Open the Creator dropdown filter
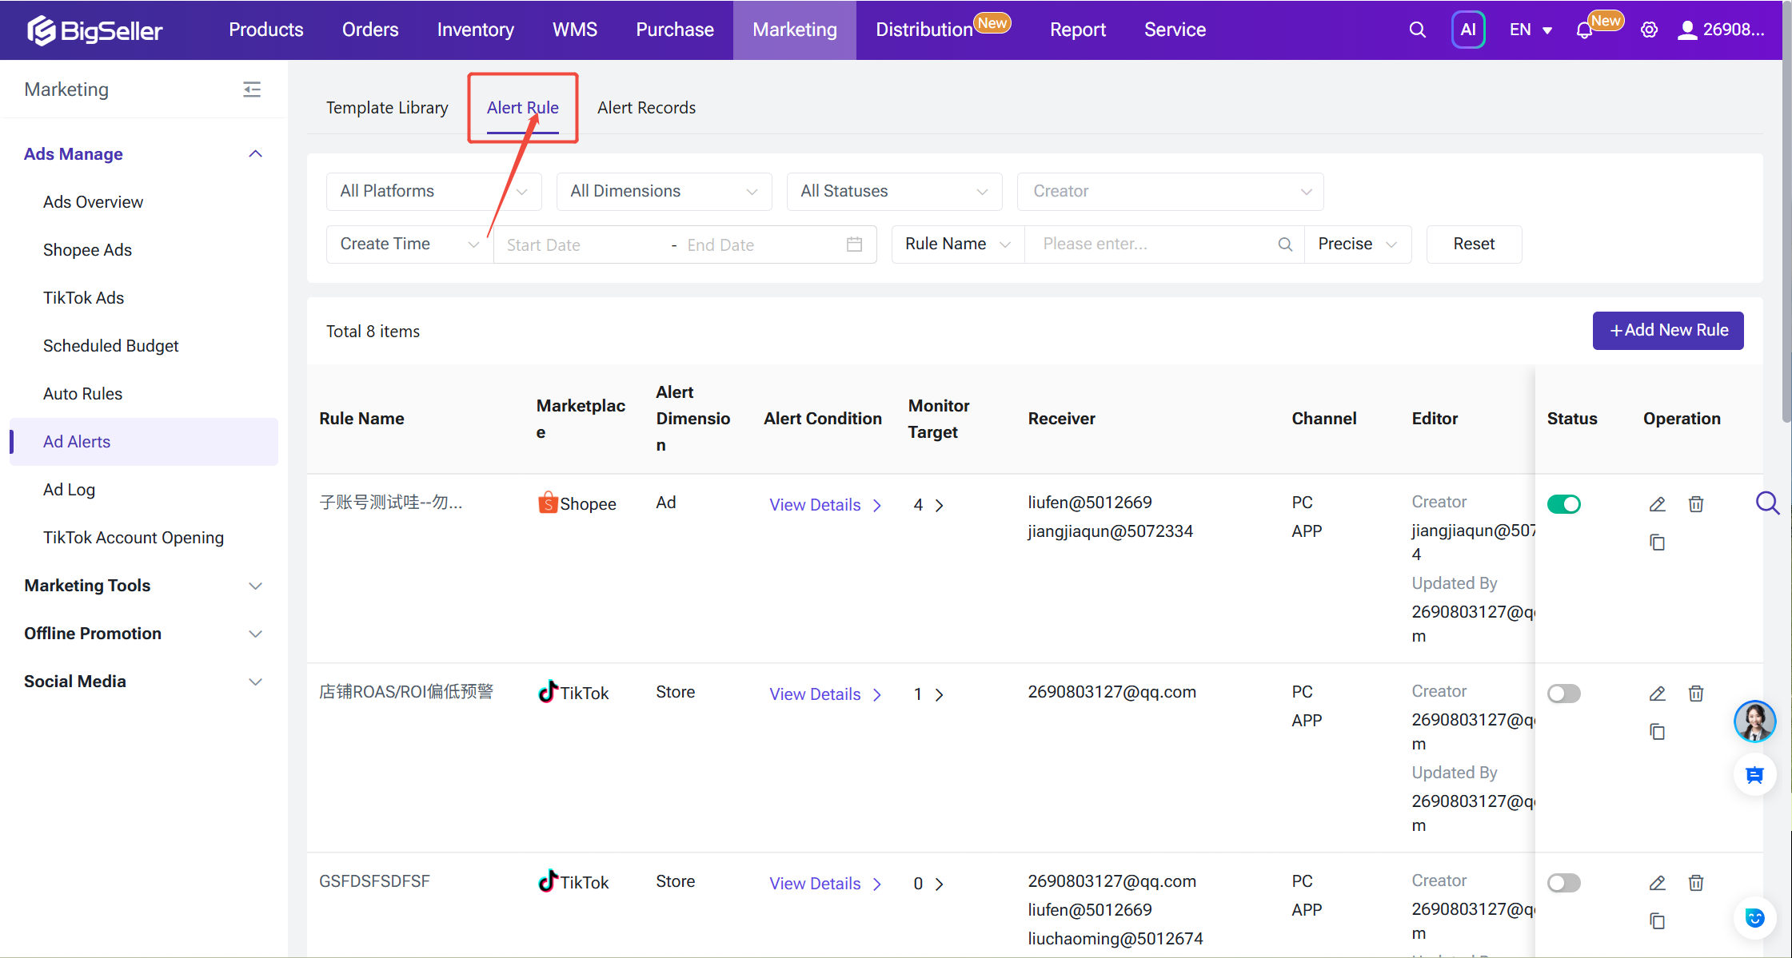 coord(1170,192)
